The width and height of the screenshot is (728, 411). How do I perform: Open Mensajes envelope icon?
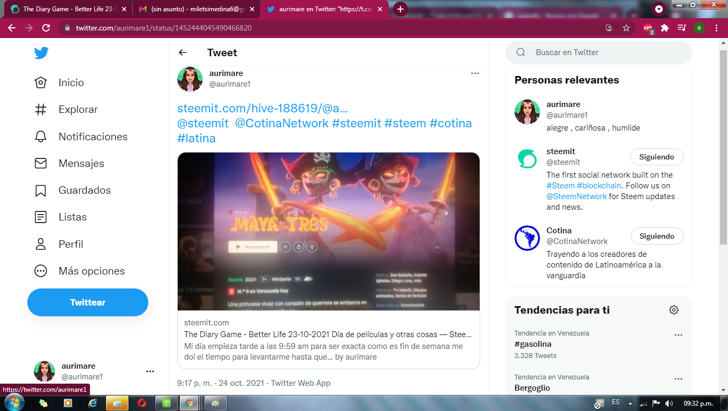[x=41, y=163]
